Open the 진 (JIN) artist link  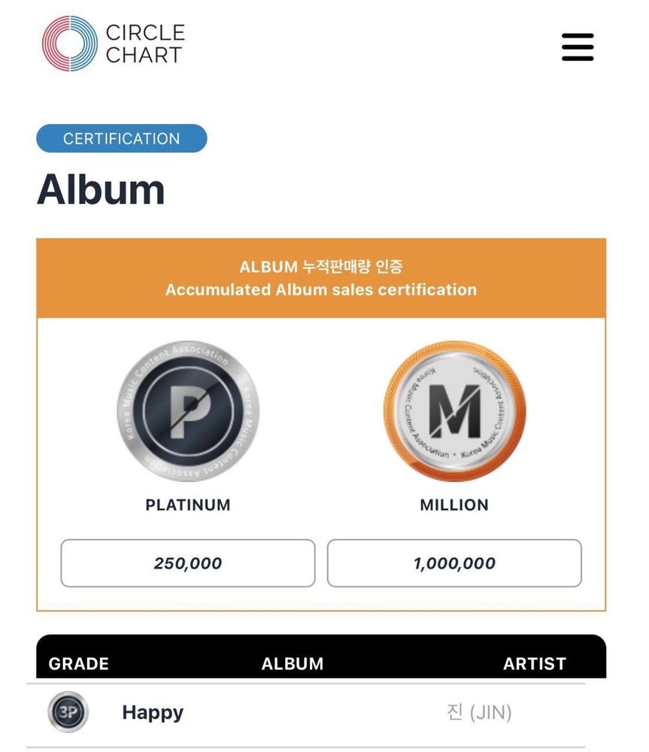click(479, 713)
